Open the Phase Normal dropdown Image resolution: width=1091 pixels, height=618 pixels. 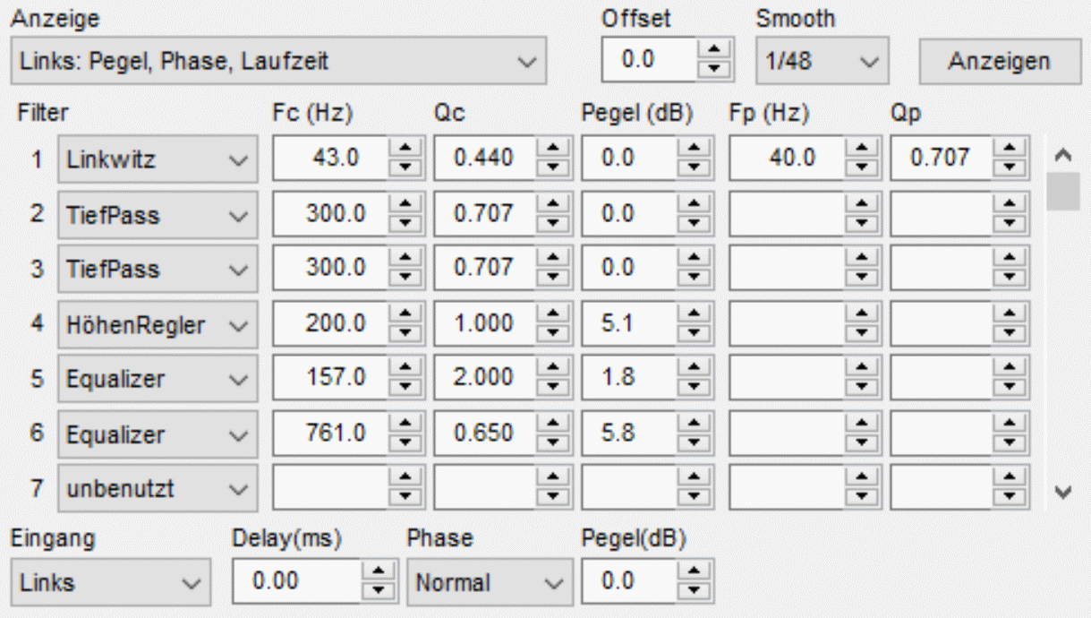pyautogui.click(x=489, y=583)
